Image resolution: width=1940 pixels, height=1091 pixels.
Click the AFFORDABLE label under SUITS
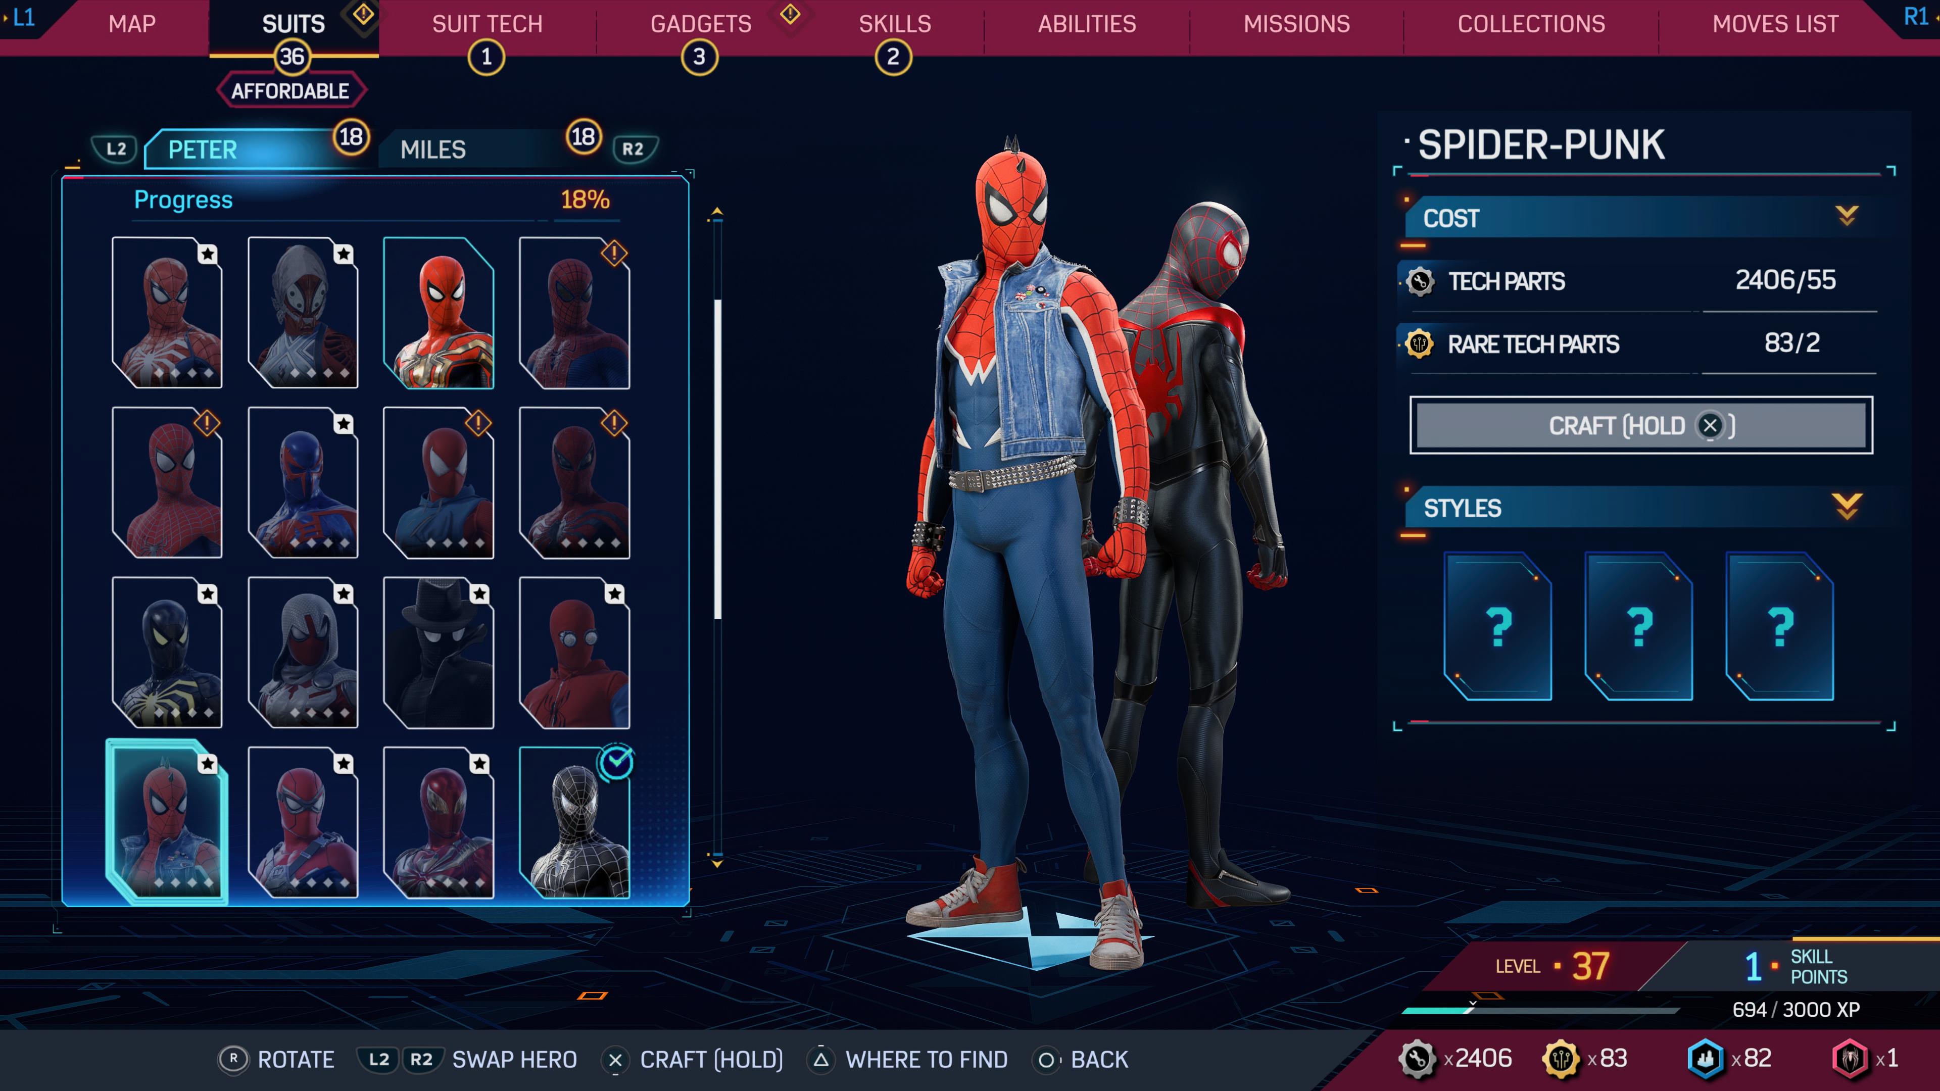click(x=290, y=91)
